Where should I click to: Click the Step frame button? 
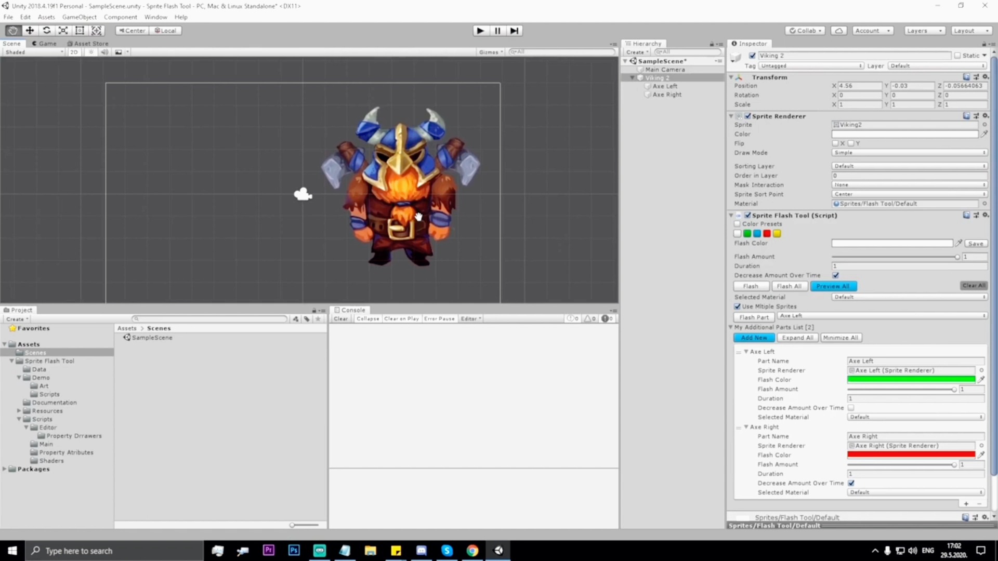[514, 31]
